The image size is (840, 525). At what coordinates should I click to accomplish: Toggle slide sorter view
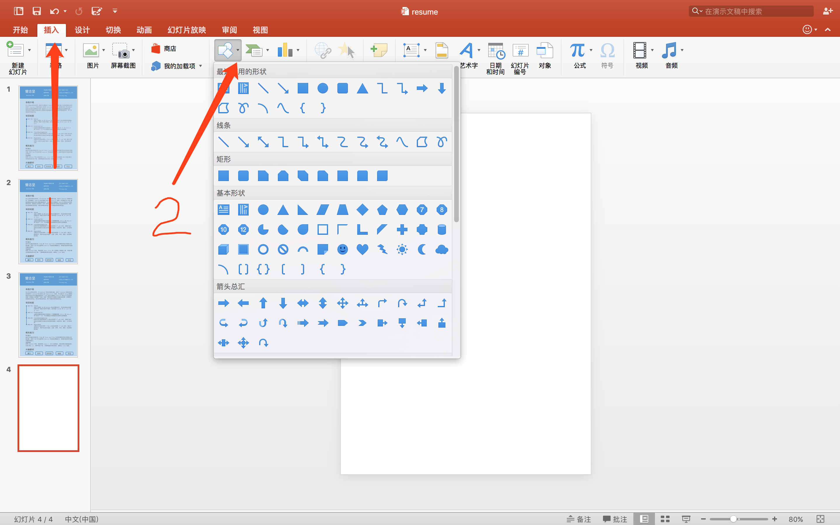pos(665,519)
